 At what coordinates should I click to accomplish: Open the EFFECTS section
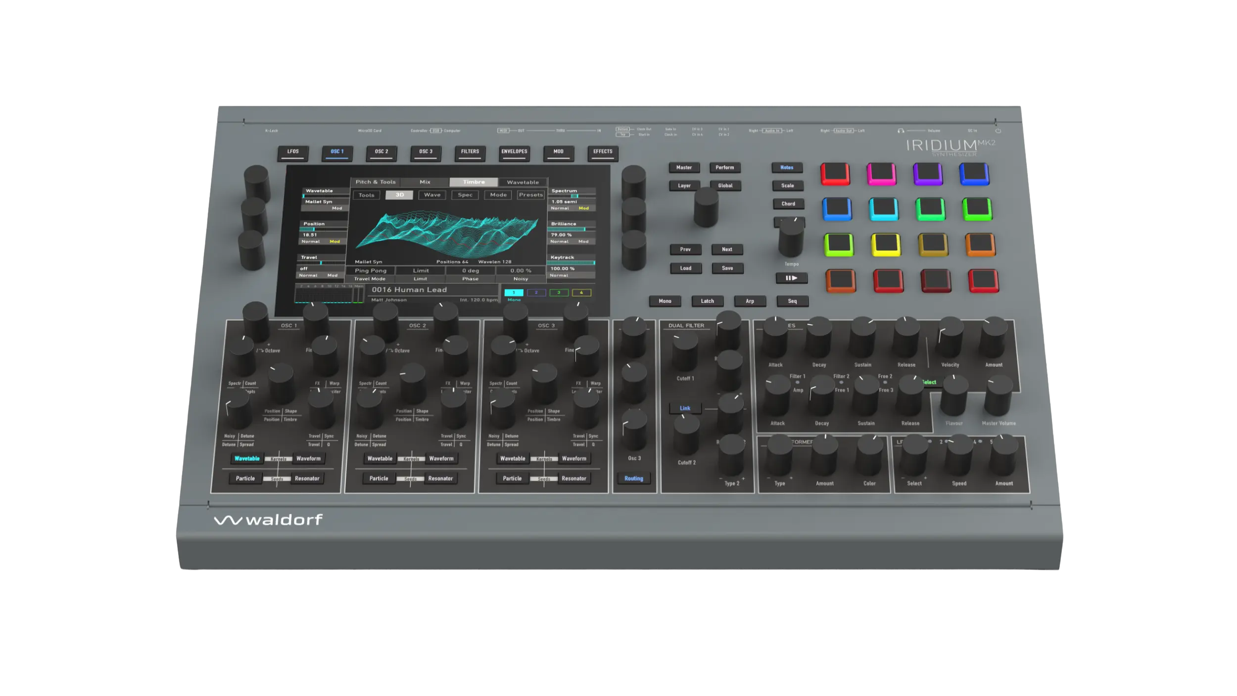click(603, 153)
